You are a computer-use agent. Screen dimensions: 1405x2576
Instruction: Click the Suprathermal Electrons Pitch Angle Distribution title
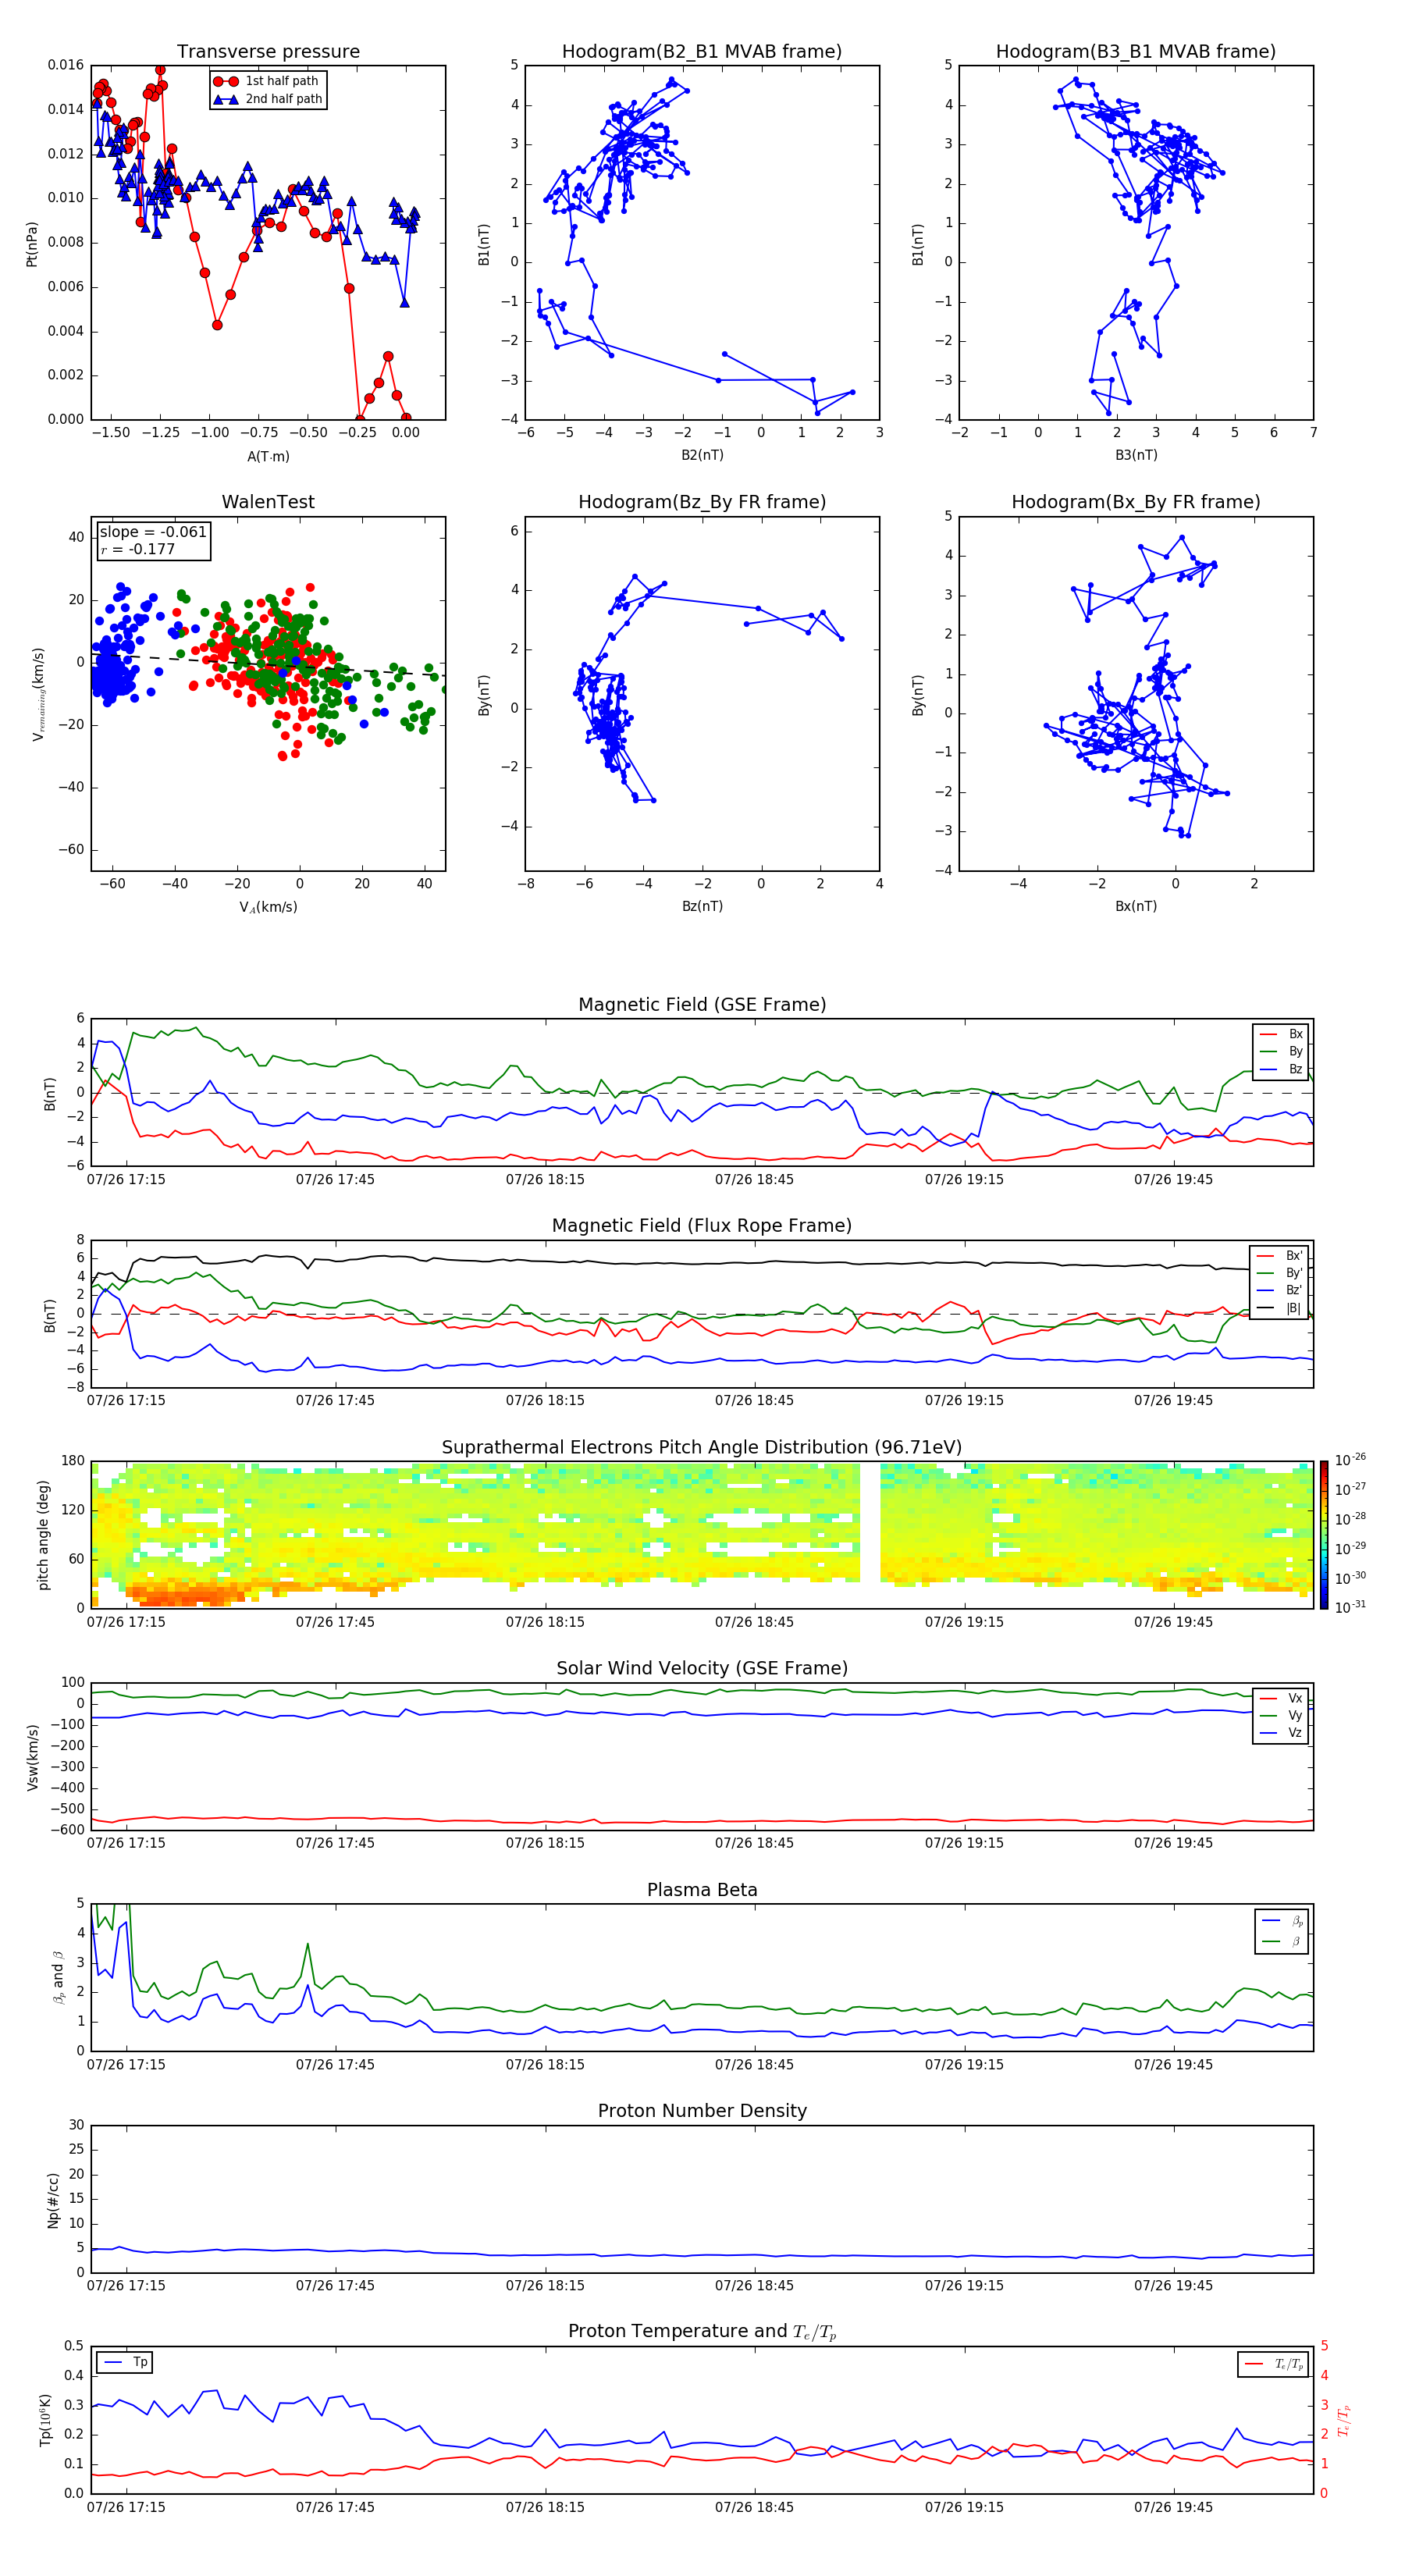pyautogui.click(x=702, y=1448)
